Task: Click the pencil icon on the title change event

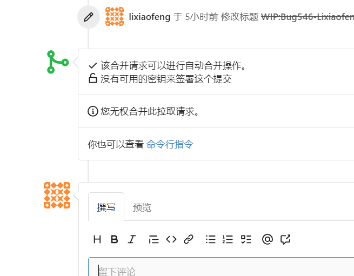Action: [x=89, y=17]
